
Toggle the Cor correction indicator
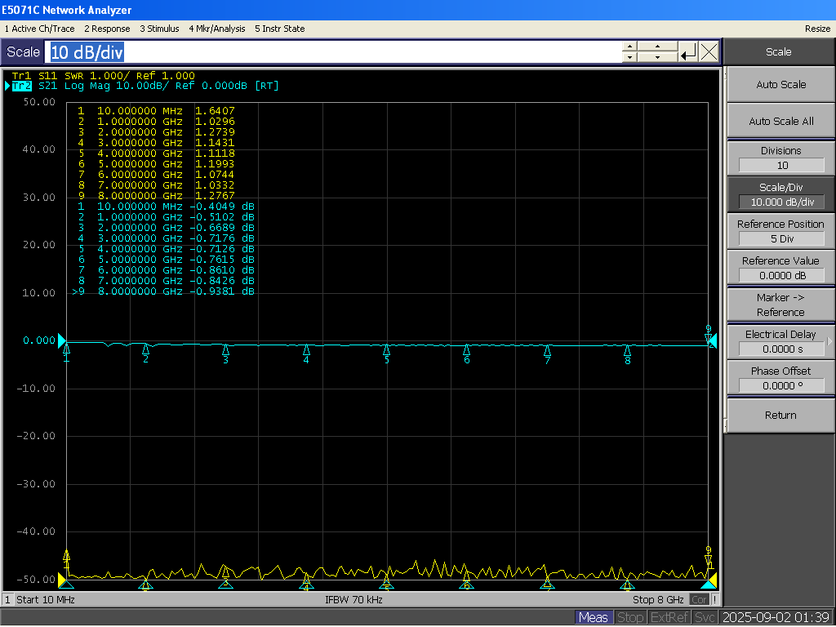coord(700,600)
